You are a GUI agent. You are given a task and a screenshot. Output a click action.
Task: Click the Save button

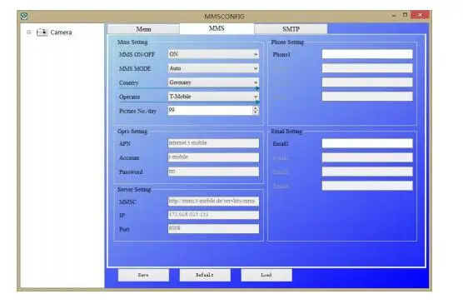point(143,275)
